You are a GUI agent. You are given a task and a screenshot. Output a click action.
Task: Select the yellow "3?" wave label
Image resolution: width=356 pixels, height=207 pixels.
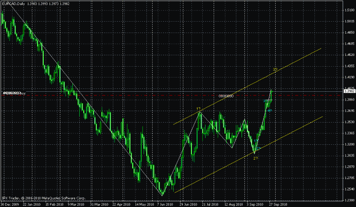275,70
